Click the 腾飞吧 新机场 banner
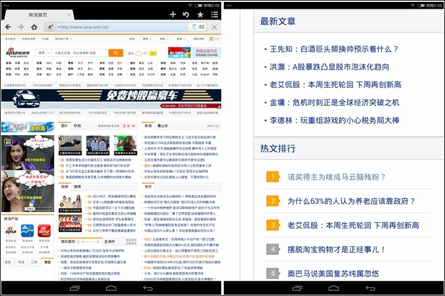Image resolution: width=445 pixels, height=296 pixels. point(28,127)
